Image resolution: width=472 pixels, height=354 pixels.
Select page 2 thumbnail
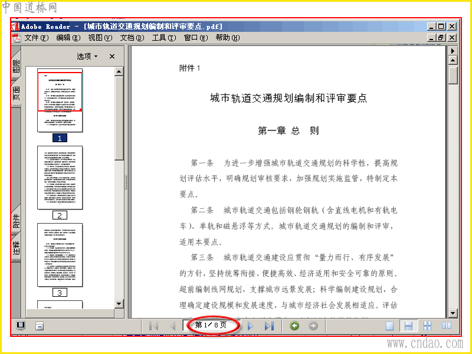[60, 178]
